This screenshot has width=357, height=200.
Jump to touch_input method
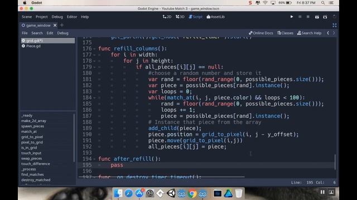[31, 153]
